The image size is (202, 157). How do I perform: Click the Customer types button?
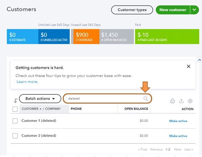coord(132,10)
